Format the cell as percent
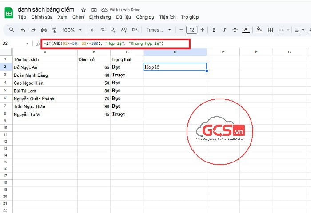The image size is (311, 213). pyautogui.click(x=103, y=30)
